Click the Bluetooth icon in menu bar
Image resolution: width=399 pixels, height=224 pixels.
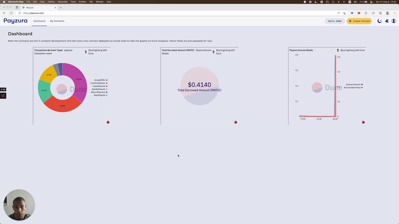click(339, 2)
